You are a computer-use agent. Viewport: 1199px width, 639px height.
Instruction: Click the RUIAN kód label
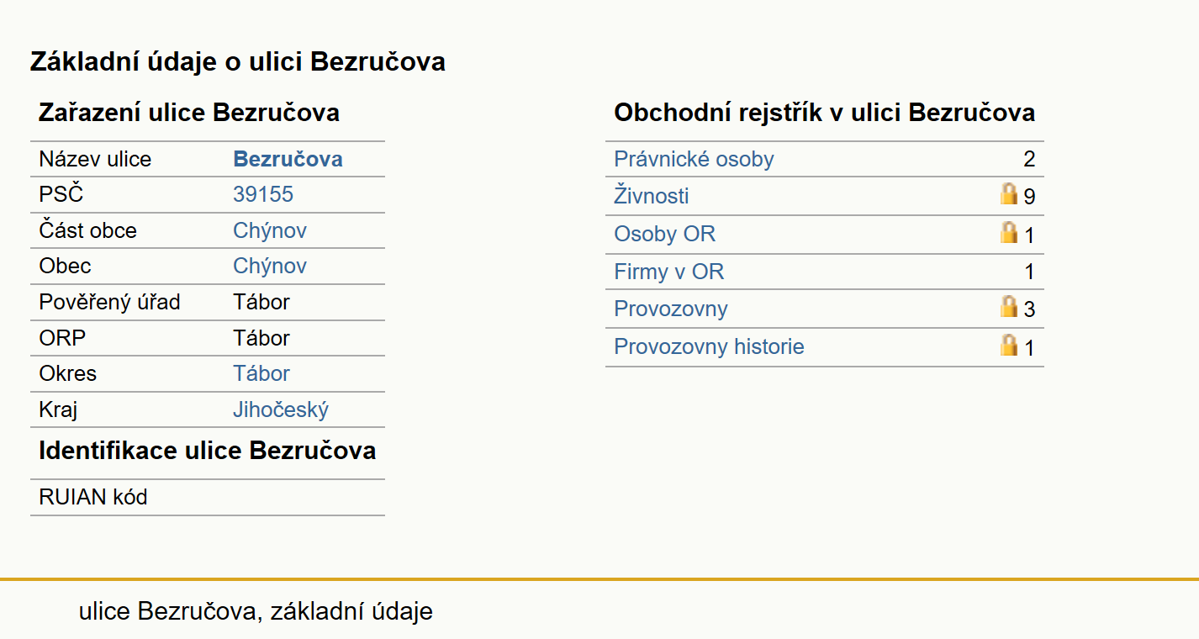coord(93,497)
